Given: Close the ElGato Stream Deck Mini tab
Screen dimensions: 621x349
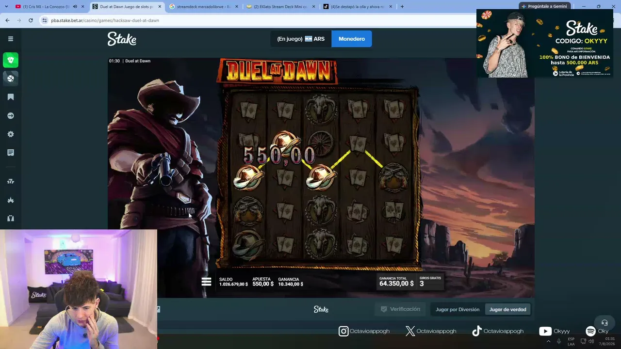Looking at the screenshot, I should [x=313, y=7].
